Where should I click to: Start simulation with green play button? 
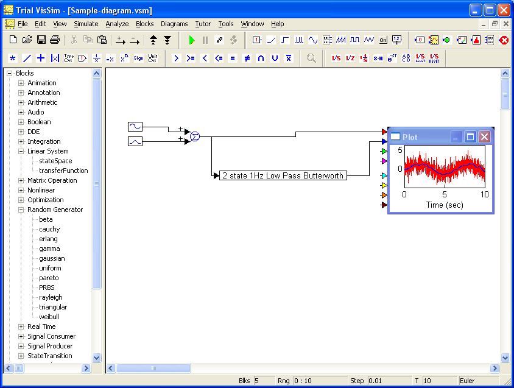[x=192, y=40]
